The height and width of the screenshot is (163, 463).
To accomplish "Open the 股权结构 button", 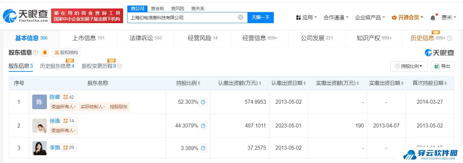I will pos(66,52).
